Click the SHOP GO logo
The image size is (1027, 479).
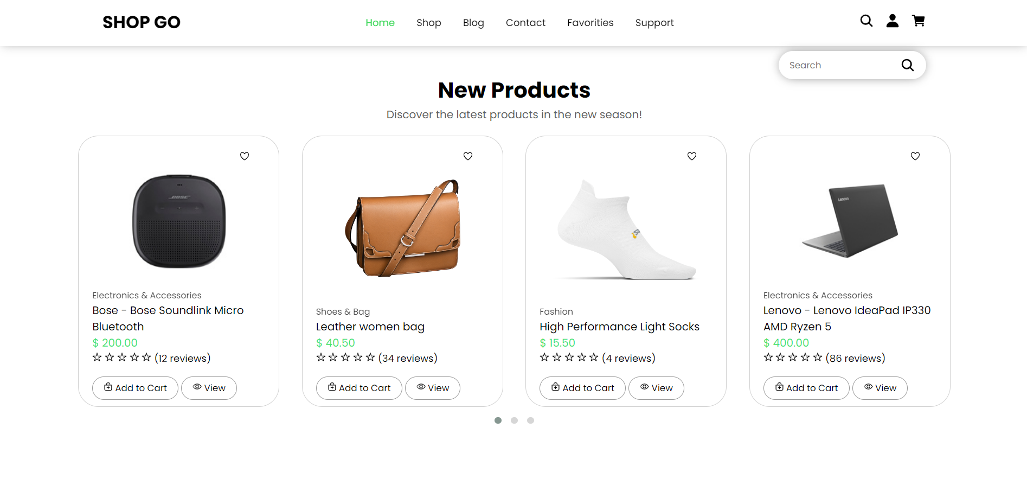point(141,22)
